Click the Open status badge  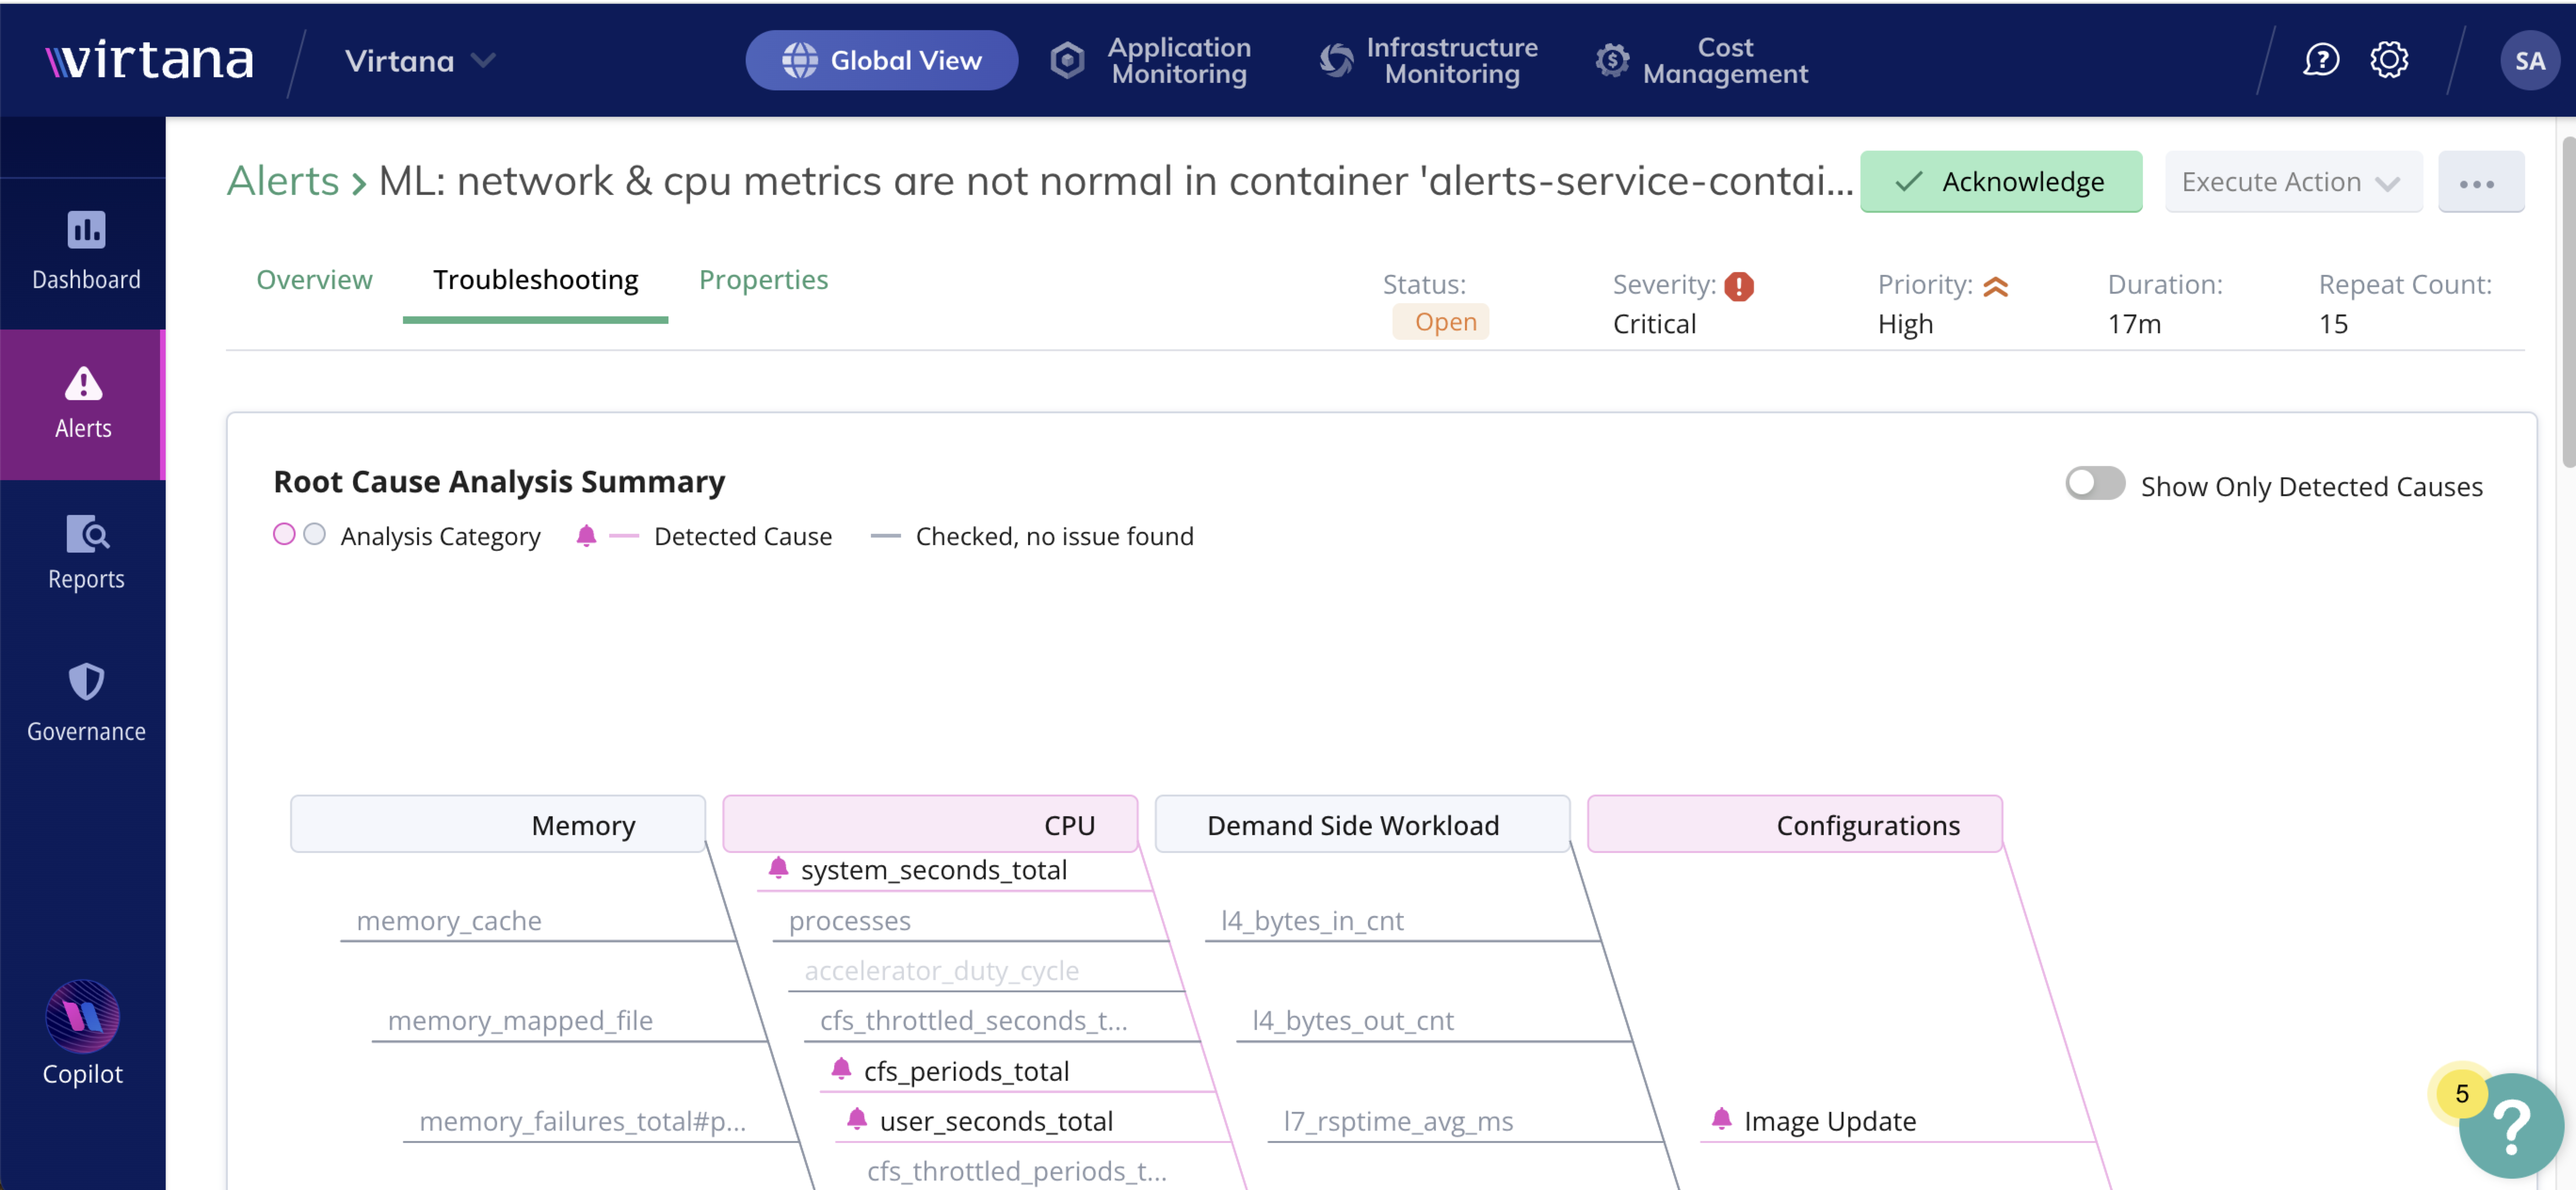1441,322
